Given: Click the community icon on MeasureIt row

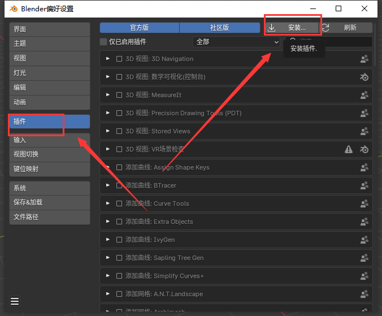Looking at the screenshot, I should tap(364, 95).
